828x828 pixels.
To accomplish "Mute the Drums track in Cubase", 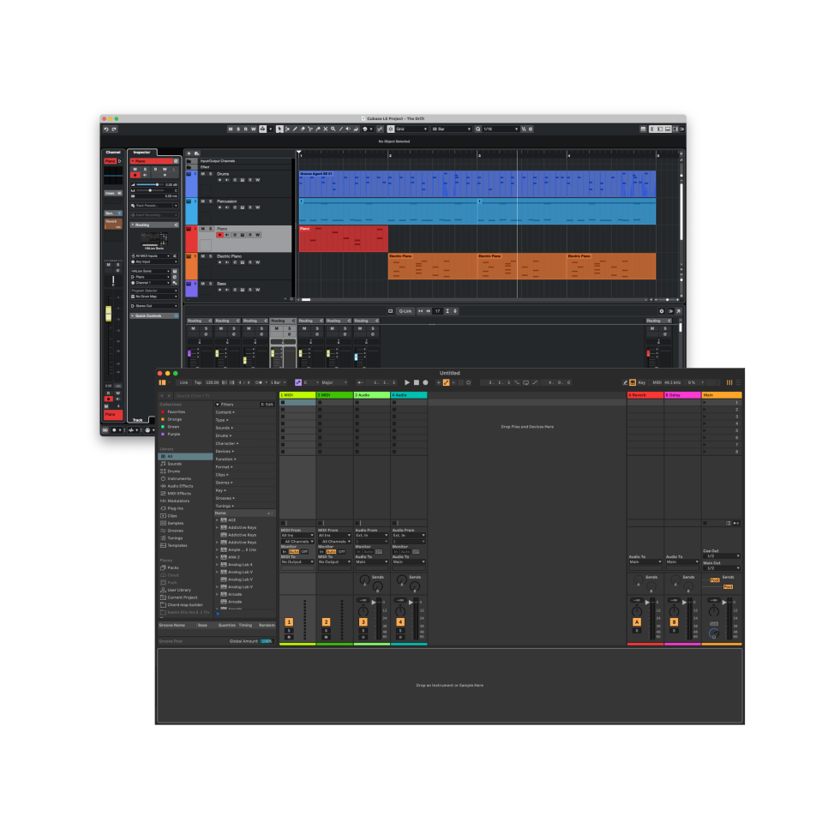I will click(203, 174).
